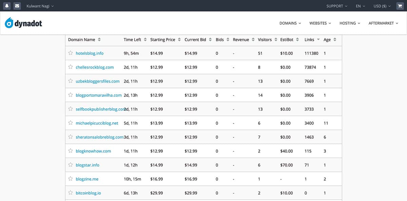Sort by Starting Price column

pyautogui.click(x=166, y=40)
